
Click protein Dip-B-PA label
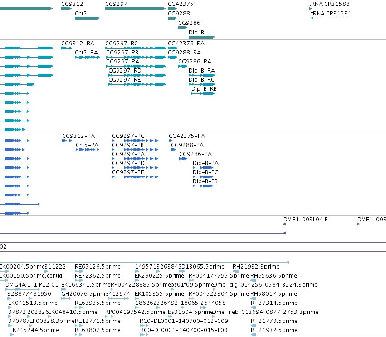[x=206, y=163]
